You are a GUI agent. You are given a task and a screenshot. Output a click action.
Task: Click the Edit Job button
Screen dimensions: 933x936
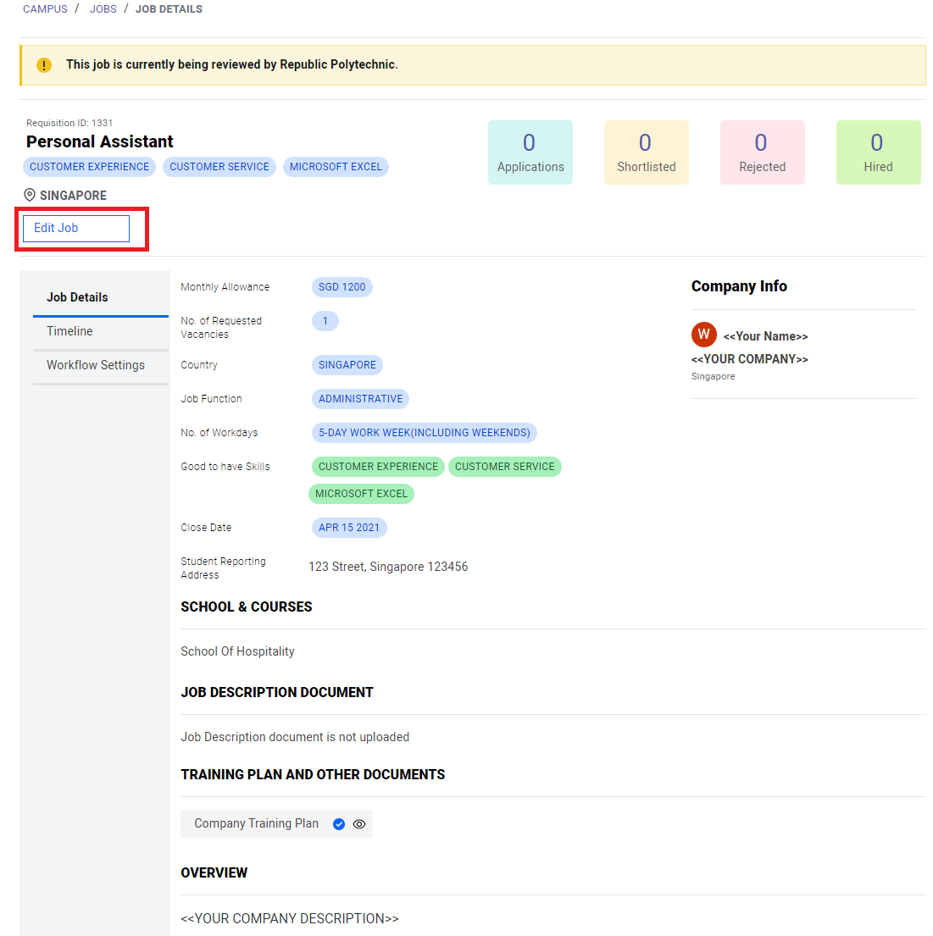pos(75,228)
